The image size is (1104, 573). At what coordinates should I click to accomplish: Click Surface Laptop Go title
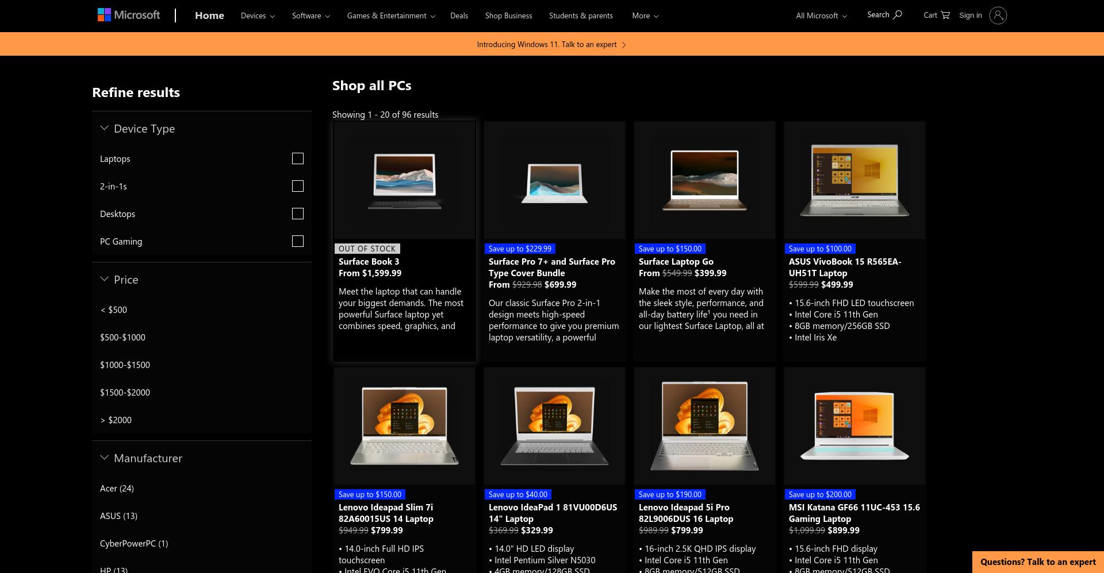pos(676,262)
